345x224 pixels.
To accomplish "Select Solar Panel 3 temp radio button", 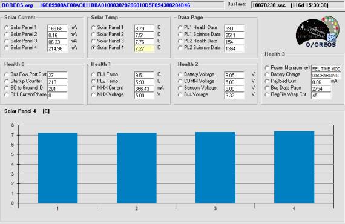I will point(93,41).
